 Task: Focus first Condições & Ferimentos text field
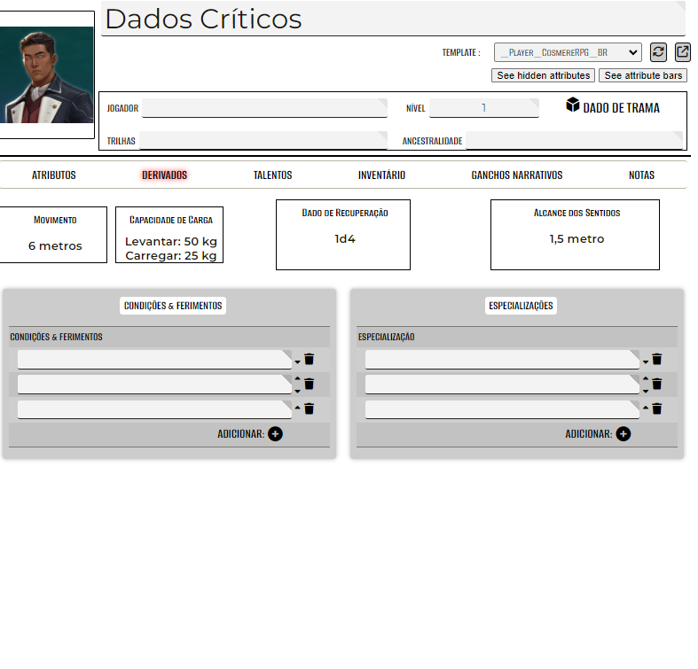click(x=154, y=360)
